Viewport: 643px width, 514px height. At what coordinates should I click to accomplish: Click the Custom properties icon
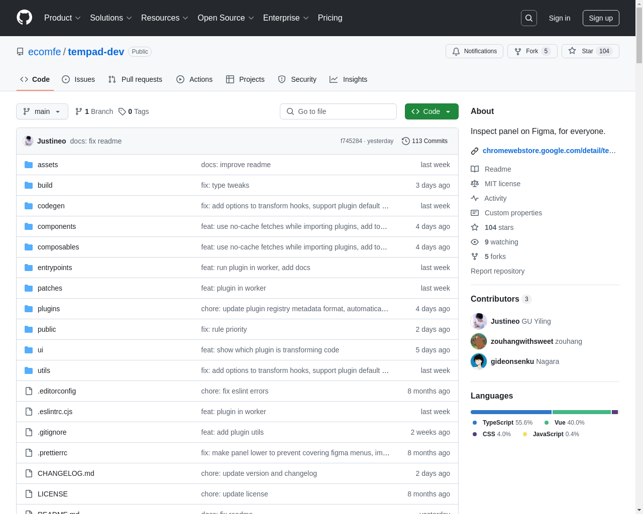(x=475, y=213)
